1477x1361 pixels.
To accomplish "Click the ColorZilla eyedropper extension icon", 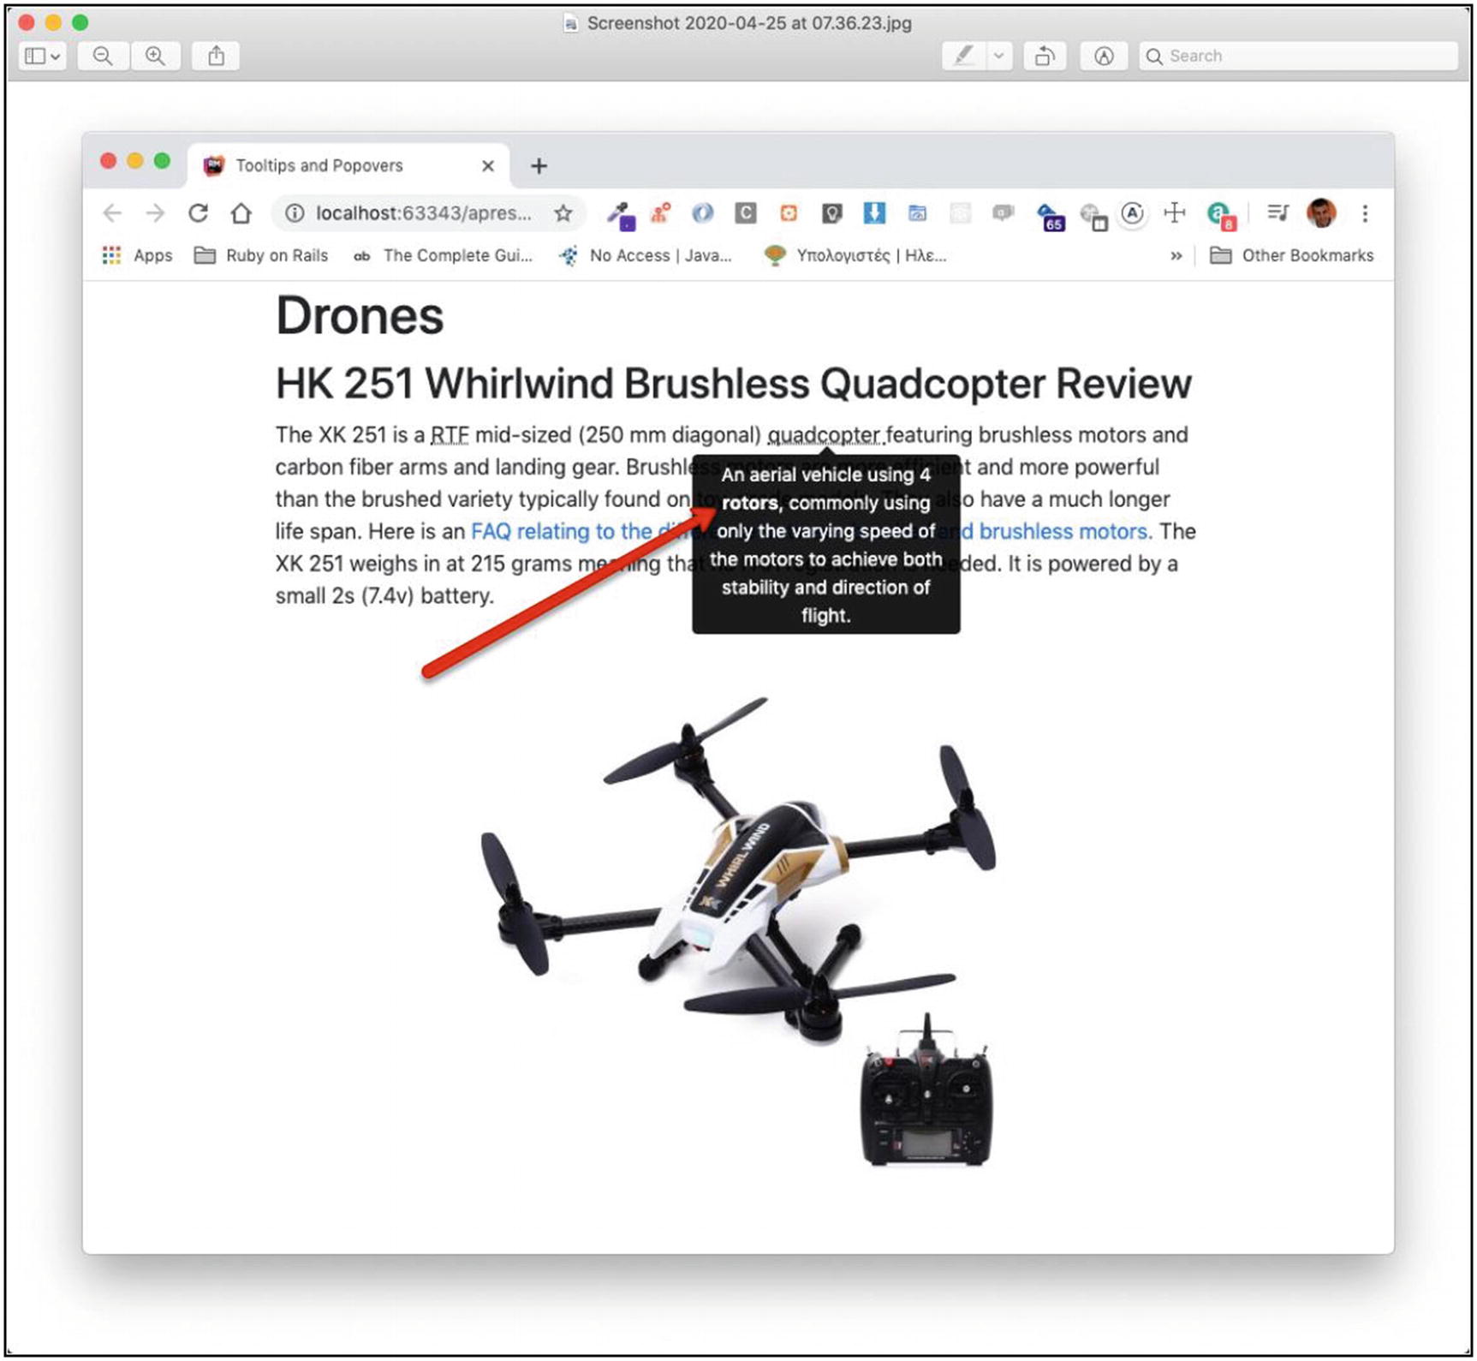I will coord(619,213).
